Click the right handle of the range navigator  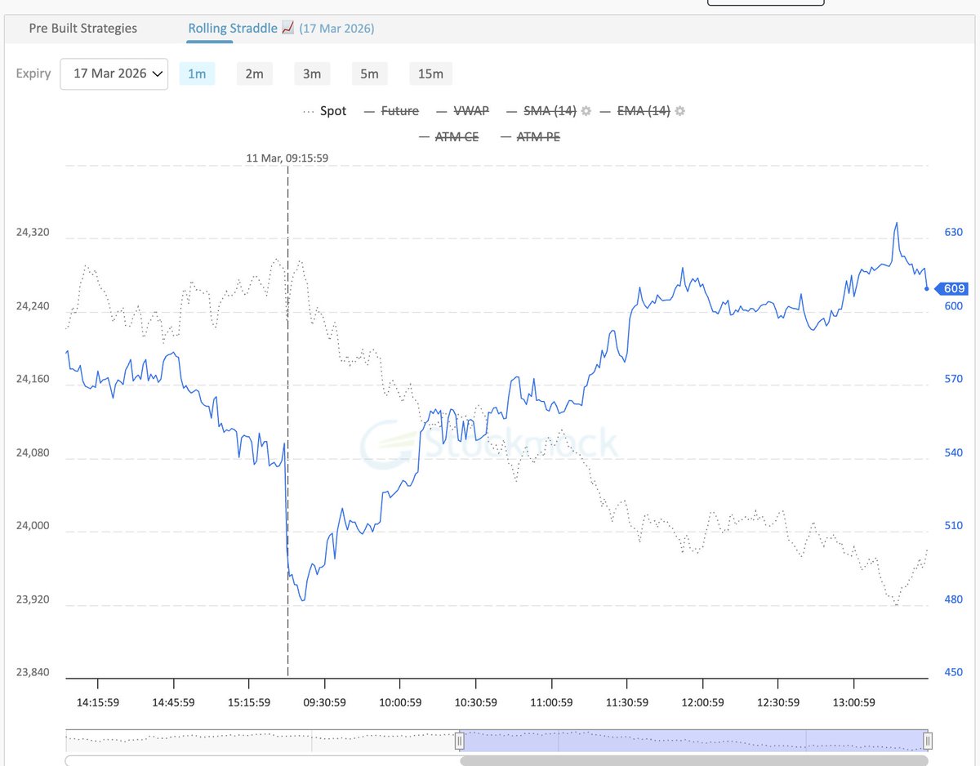pos(928,741)
